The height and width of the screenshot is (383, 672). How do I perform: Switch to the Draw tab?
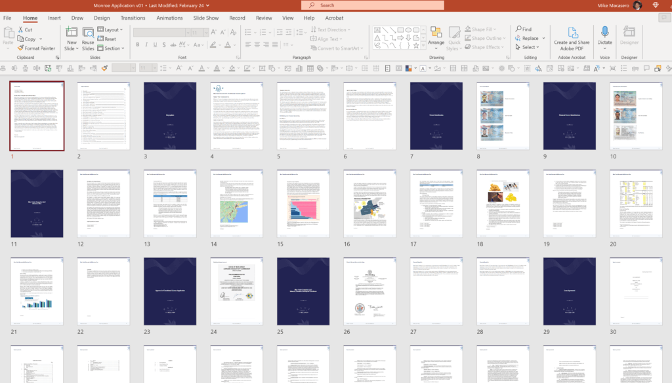click(x=77, y=18)
